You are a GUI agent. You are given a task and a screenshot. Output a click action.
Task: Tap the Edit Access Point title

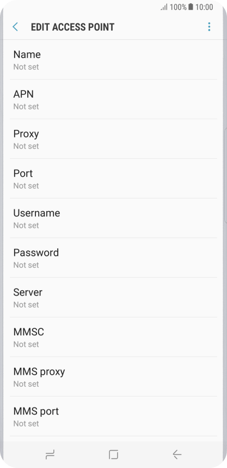73,27
